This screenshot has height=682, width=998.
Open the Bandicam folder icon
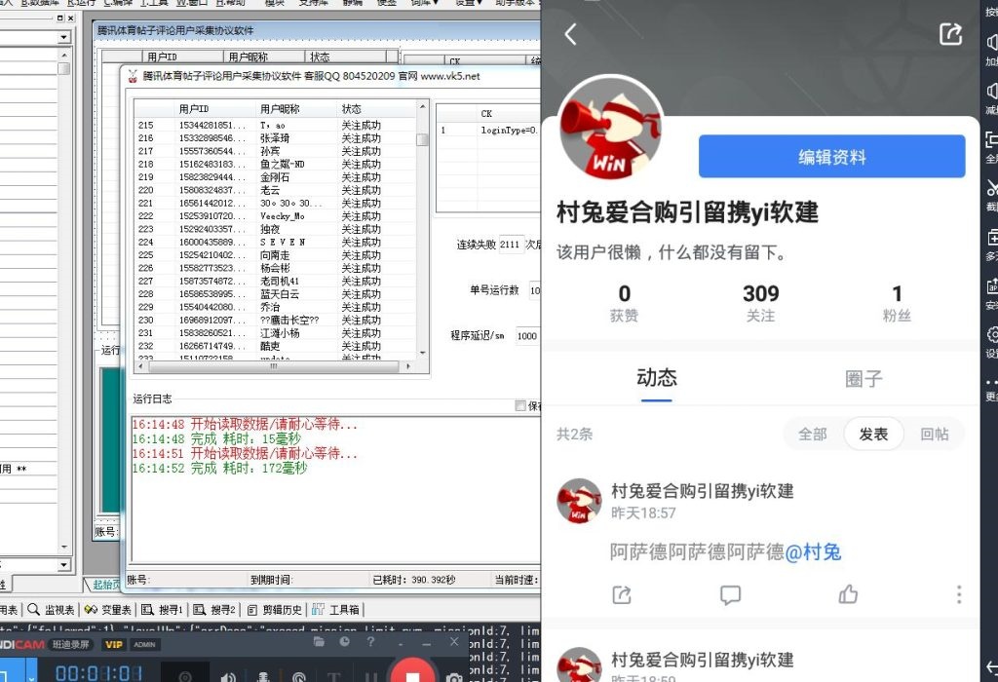318,643
